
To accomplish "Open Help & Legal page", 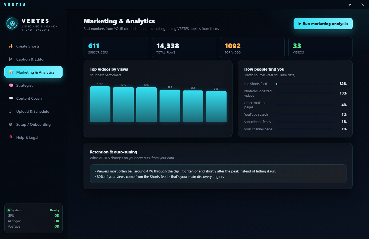I will click(x=33, y=137).
